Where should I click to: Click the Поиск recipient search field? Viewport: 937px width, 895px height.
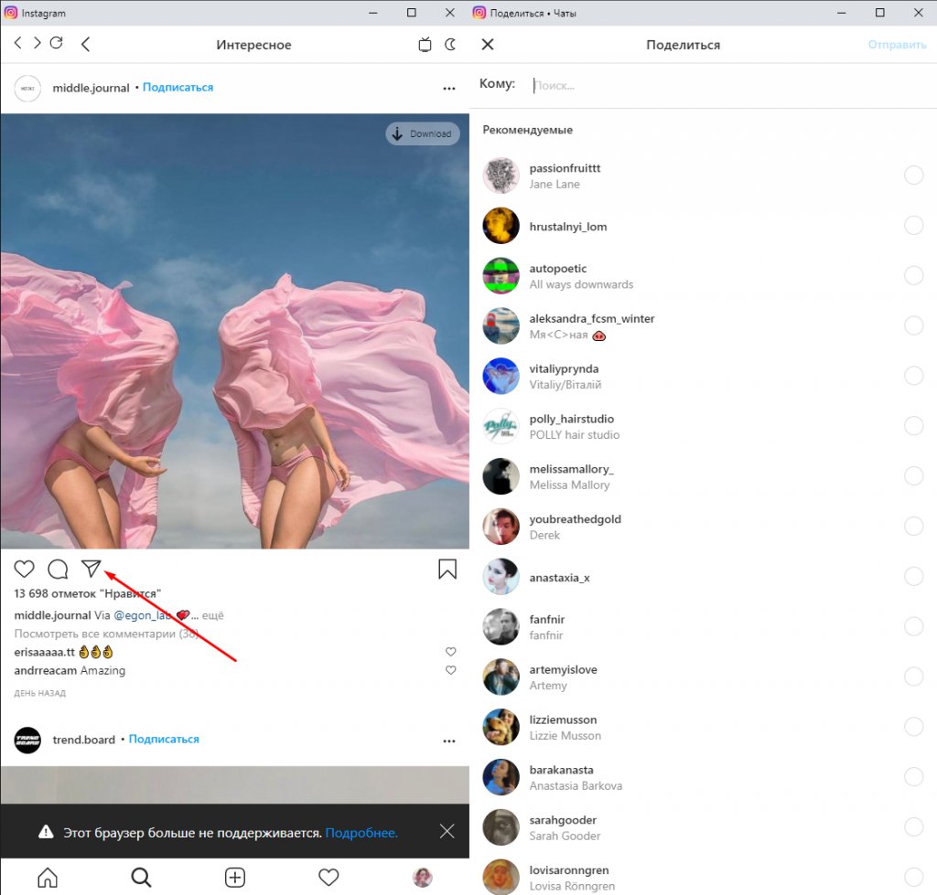click(641, 85)
